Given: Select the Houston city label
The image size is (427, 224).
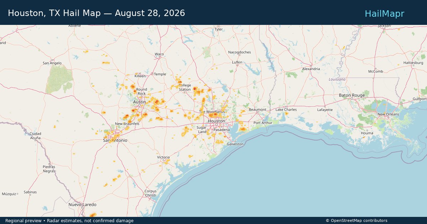Looking at the screenshot, I should point(216,121).
